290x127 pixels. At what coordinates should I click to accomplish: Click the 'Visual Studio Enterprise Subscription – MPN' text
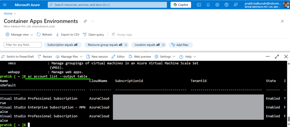(43, 107)
